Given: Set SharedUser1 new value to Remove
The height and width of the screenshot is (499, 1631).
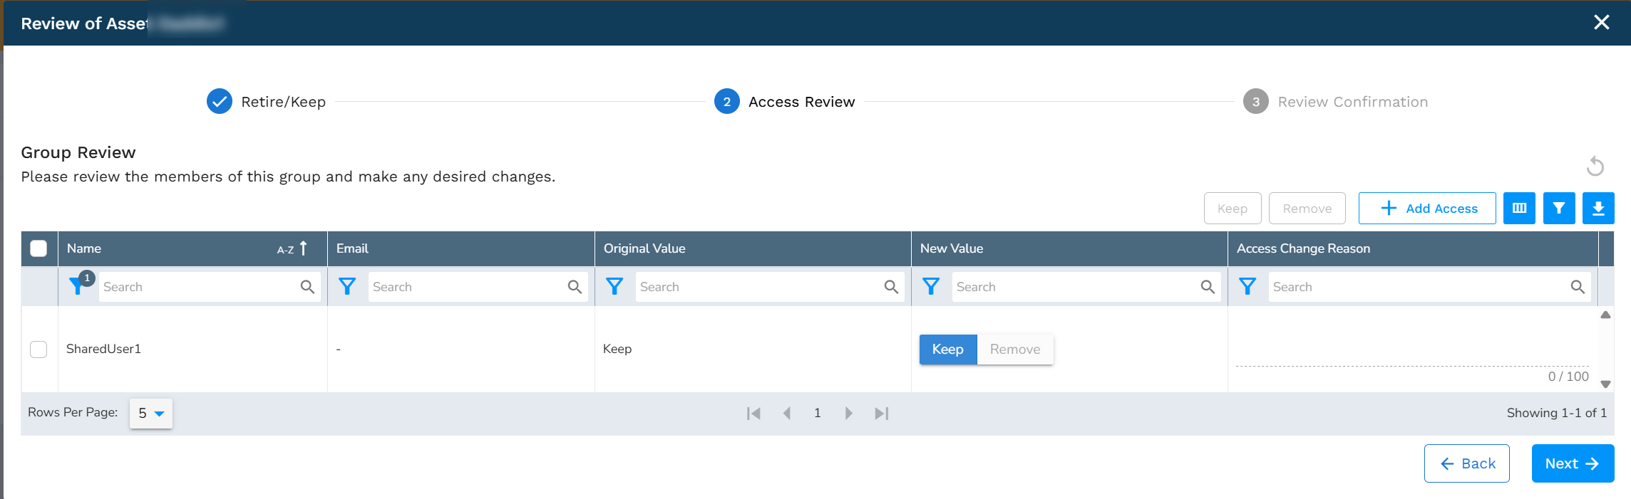Looking at the screenshot, I should pos(1015,350).
